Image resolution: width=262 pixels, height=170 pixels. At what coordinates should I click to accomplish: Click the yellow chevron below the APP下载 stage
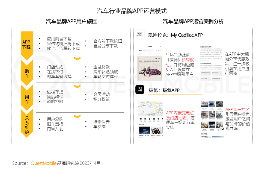point(78,58)
